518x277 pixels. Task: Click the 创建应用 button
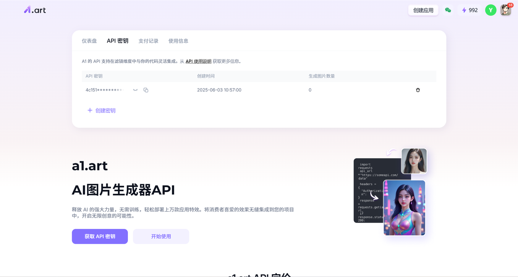(423, 10)
